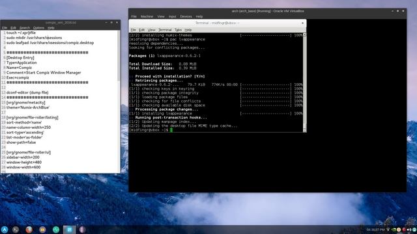
Task: Open the Leafpad Options menu
Action: coord(38,27)
